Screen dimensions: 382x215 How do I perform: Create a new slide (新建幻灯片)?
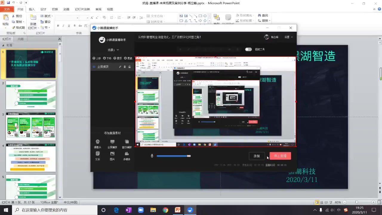coord(33,22)
